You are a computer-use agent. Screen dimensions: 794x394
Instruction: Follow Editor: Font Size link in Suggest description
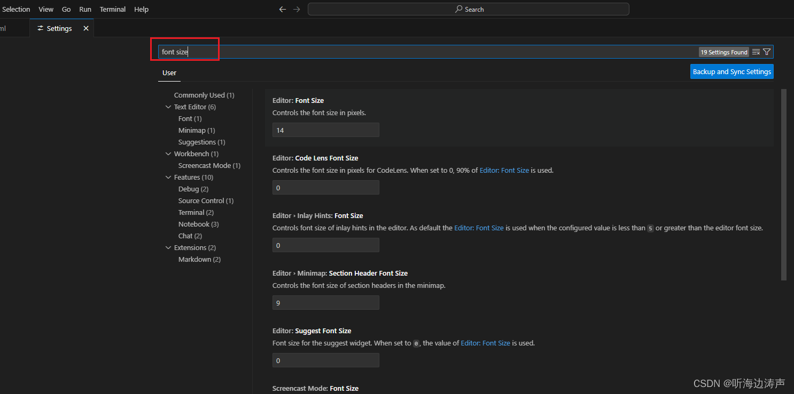(x=486, y=343)
